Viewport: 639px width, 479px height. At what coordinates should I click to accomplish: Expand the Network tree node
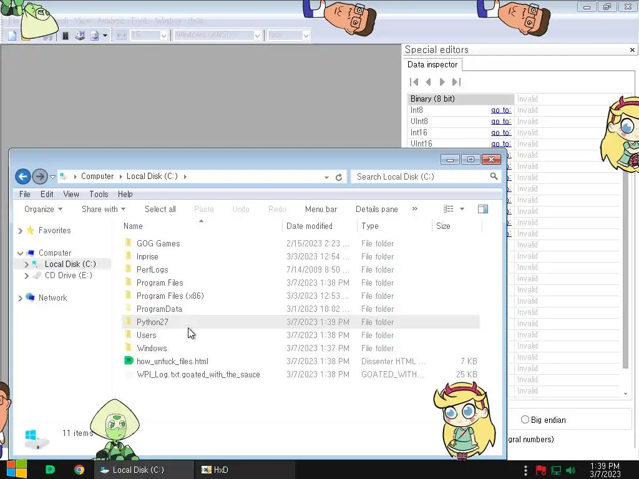pos(20,298)
